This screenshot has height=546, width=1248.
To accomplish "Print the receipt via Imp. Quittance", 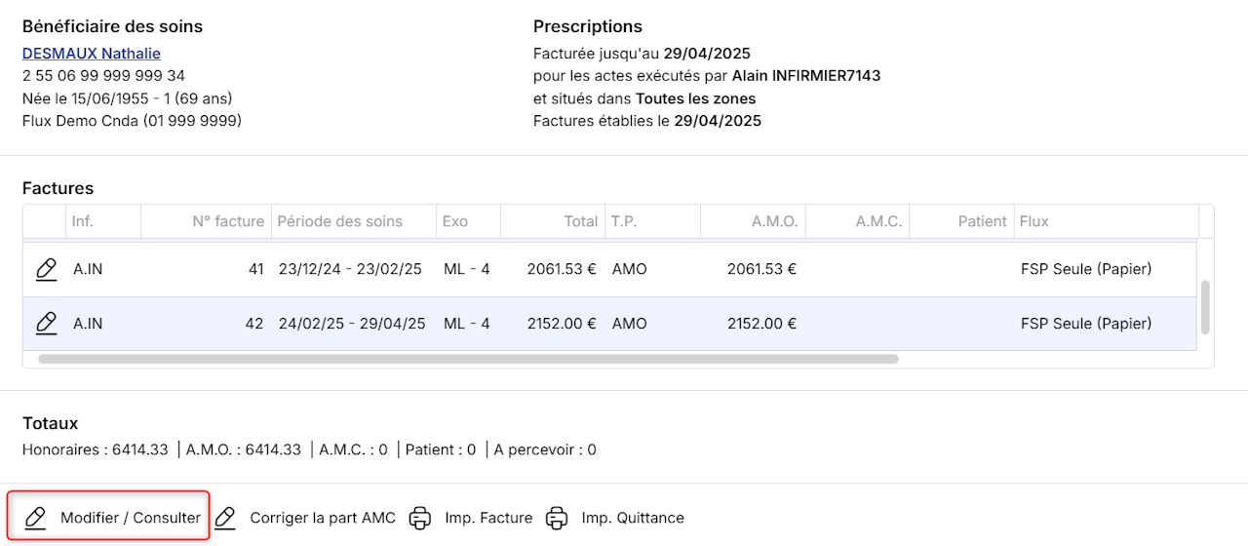I will tap(615, 518).
